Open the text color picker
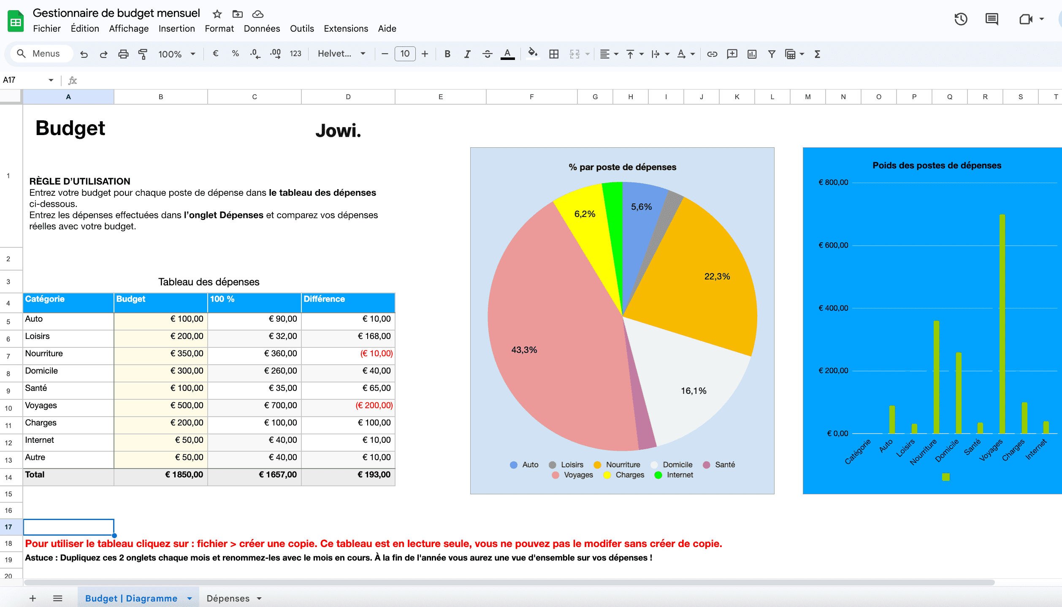This screenshot has height=607, width=1062. 507,54
